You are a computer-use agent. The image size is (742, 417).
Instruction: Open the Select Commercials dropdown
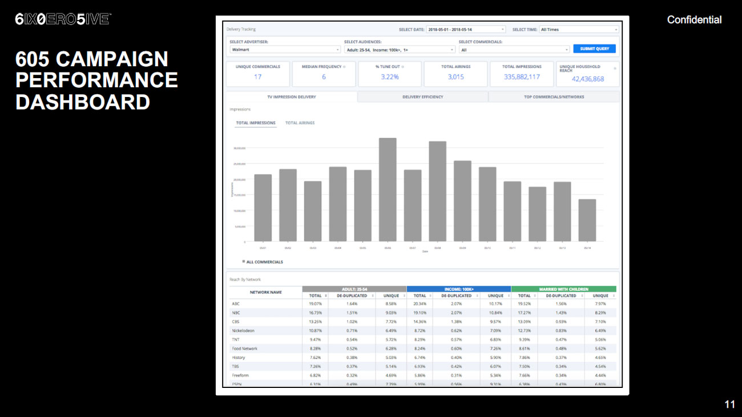pos(514,50)
